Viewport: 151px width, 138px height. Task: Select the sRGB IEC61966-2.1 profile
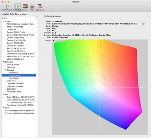(x=15, y=59)
